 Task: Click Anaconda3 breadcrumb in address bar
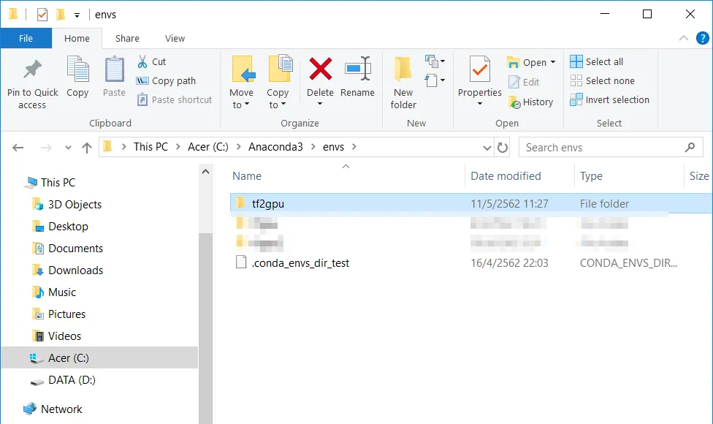click(x=275, y=147)
